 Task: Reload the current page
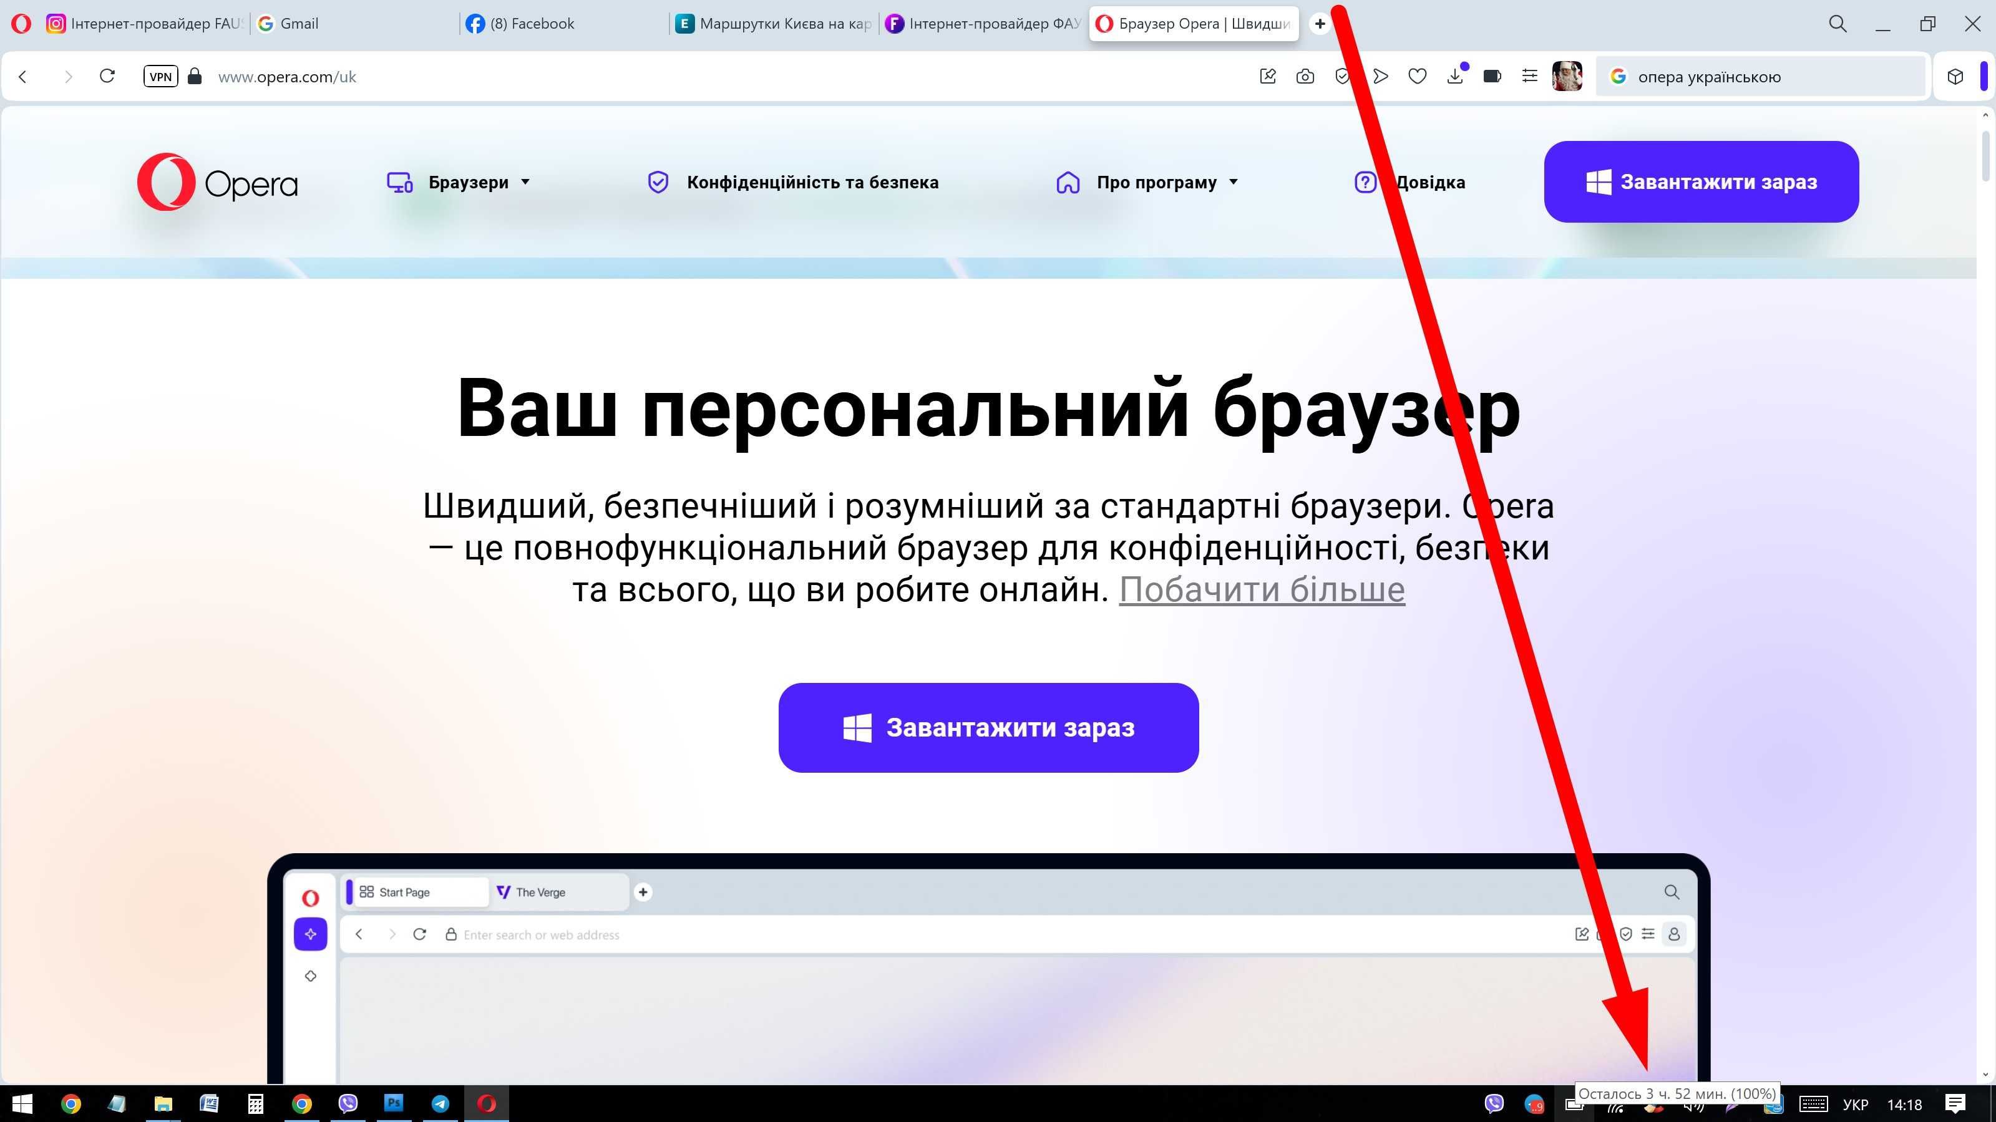coord(108,76)
